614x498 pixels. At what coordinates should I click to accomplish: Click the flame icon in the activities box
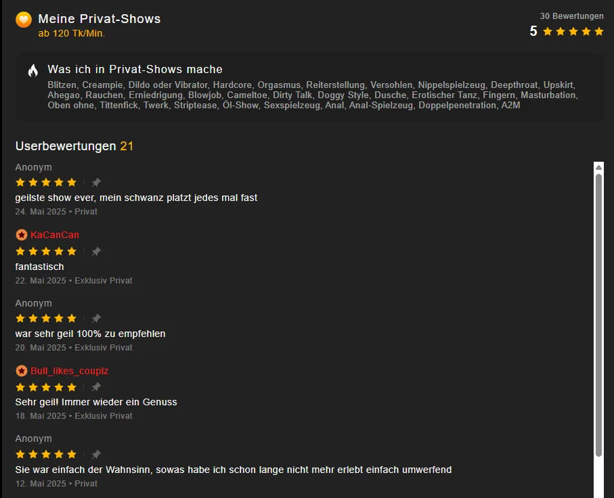click(33, 70)
